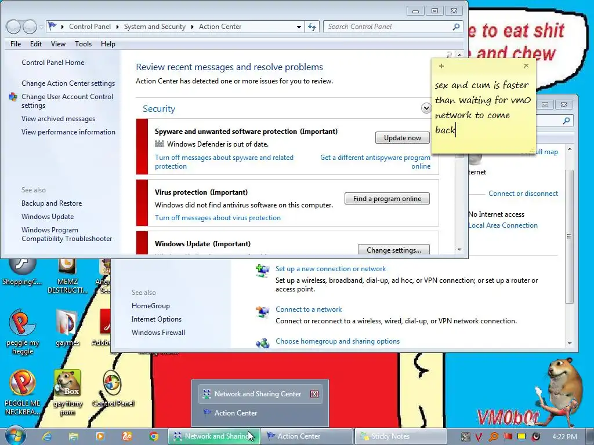Image resolution: width=594 pixels, height=445 pixels.
Task: Click the red V tray icon
Action: pos(479,437)
